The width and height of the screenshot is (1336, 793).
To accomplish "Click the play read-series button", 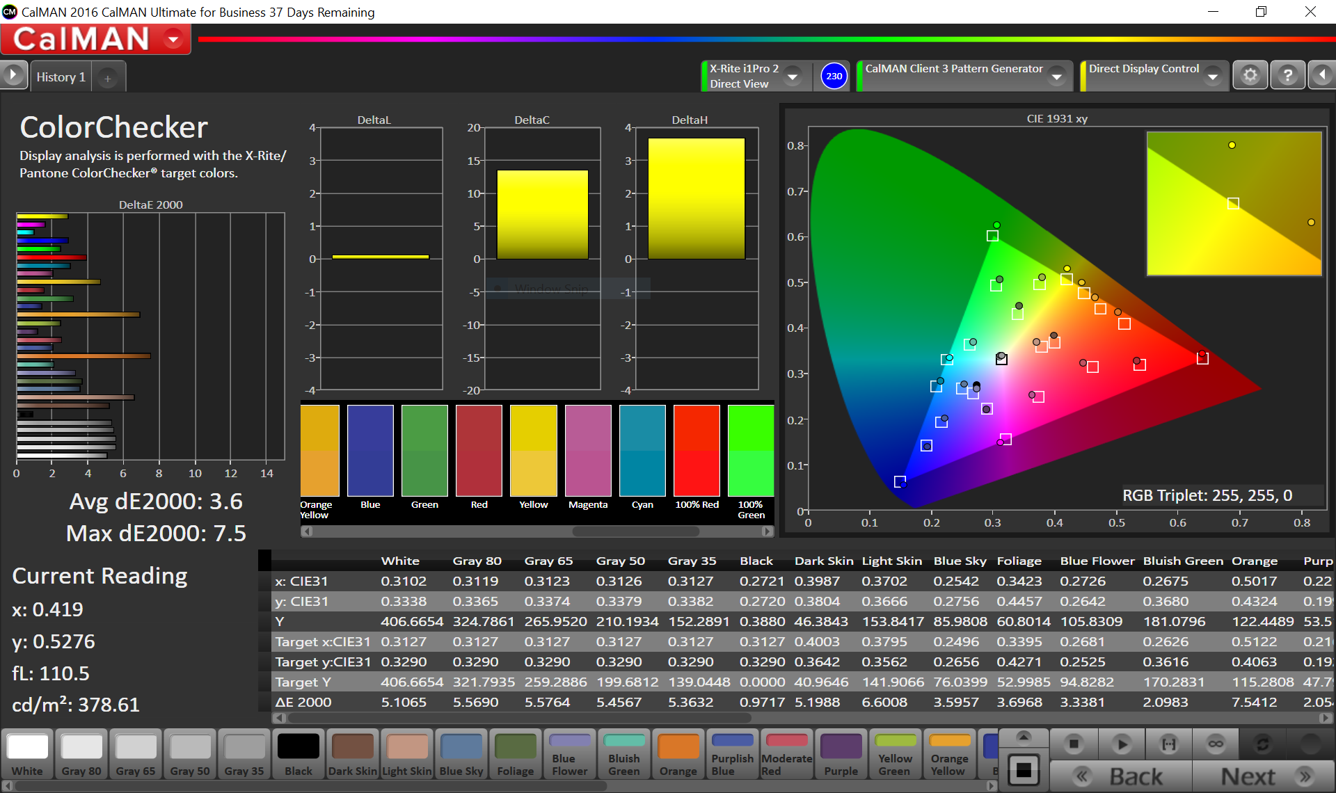I will click(x=1121, y=744).
